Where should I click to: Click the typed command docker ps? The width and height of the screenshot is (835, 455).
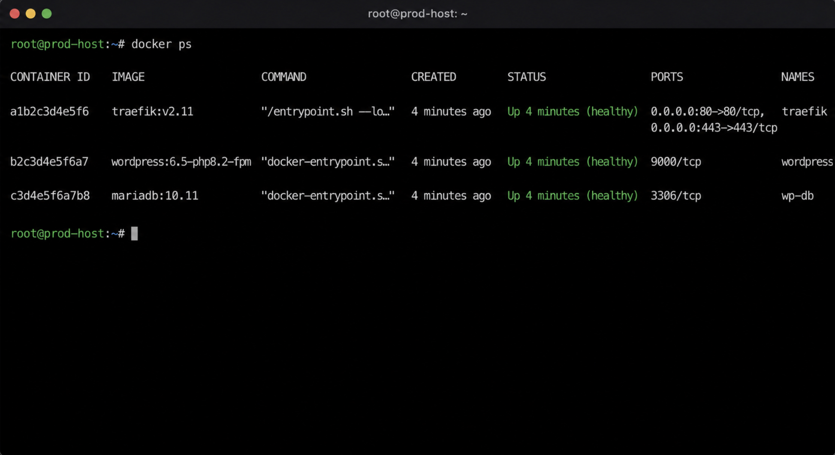click(161, 44)
